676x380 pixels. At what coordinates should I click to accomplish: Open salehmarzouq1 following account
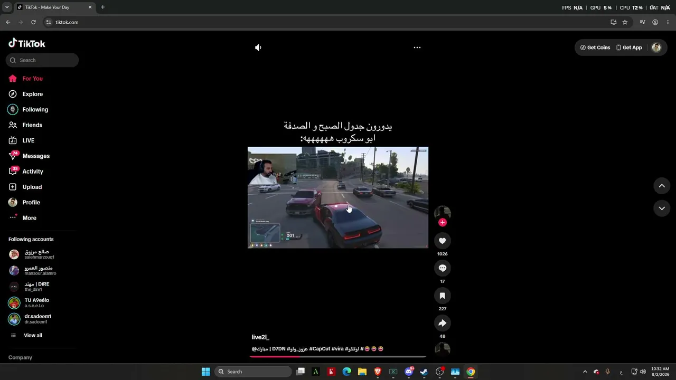[x=40, y=254]
